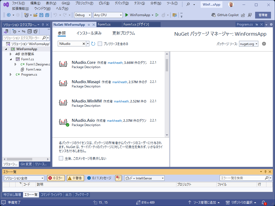Select the NAudio.WinMM package
This screenshot has width=275, height=206.
pyautogui.click(x=108, y=103)
